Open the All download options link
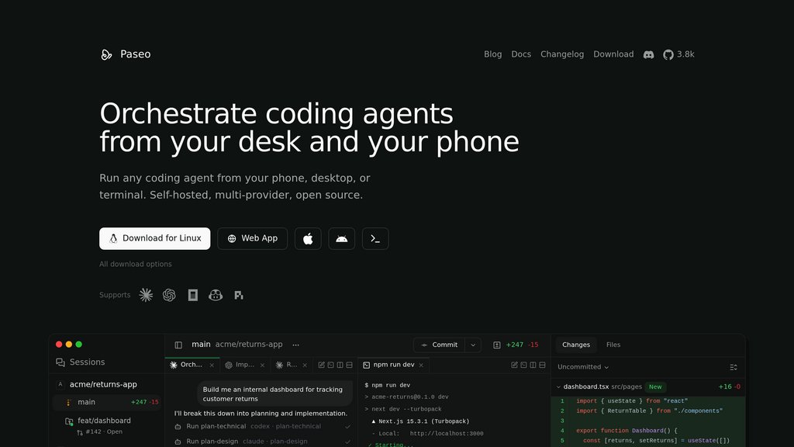This screenshot has height=447, width=794. coord(136,264)
